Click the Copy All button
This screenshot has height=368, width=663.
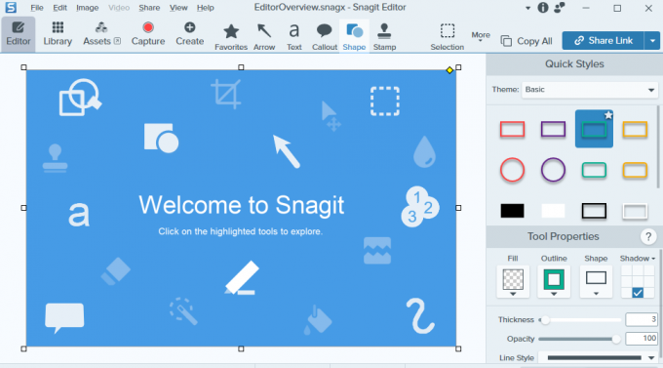click(526, 41)
